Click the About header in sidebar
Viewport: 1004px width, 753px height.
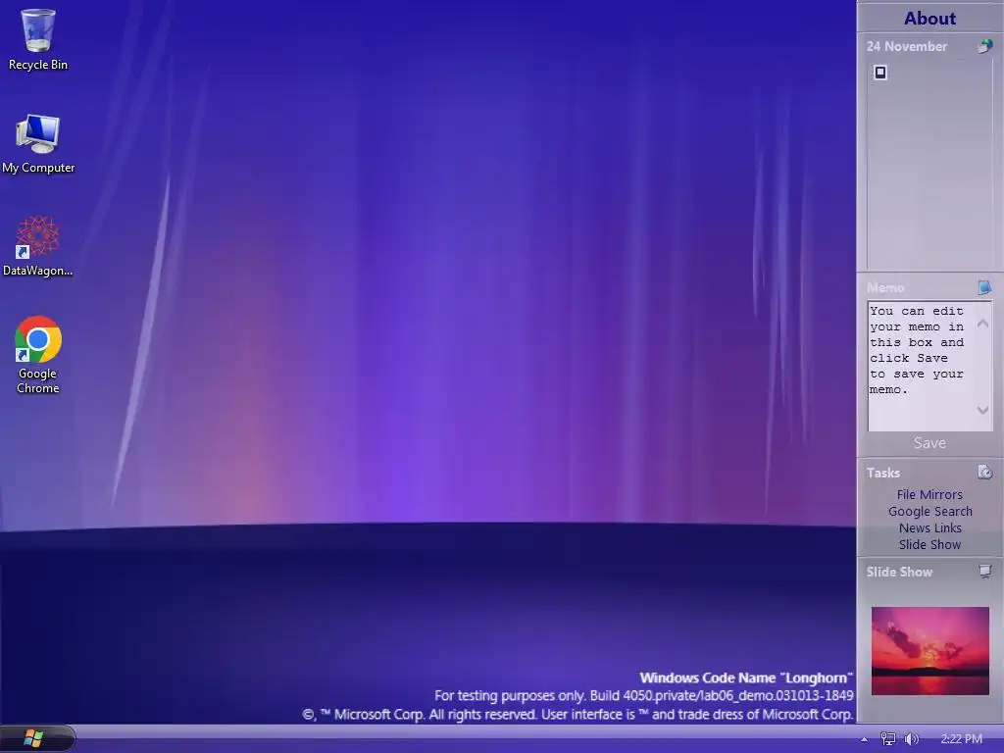click(929, 18)
